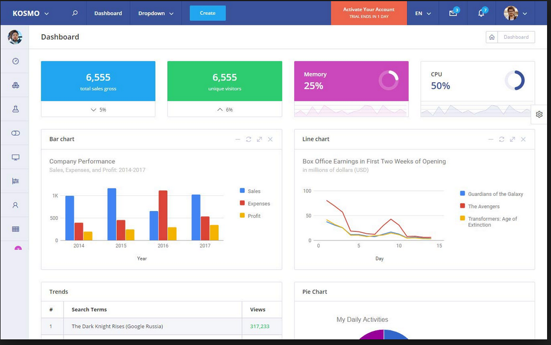551x345 pixels.
Task: Open the sidebar sliders chart icon
Action: pyautogui.click(x=15, y=181)
